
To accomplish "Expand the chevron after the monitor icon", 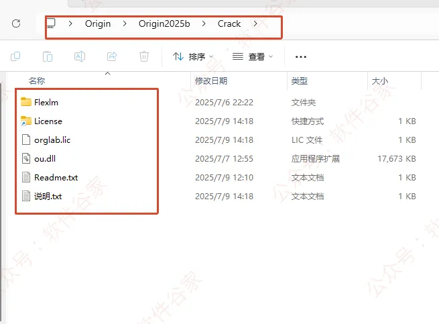I will tap(70, 24).
